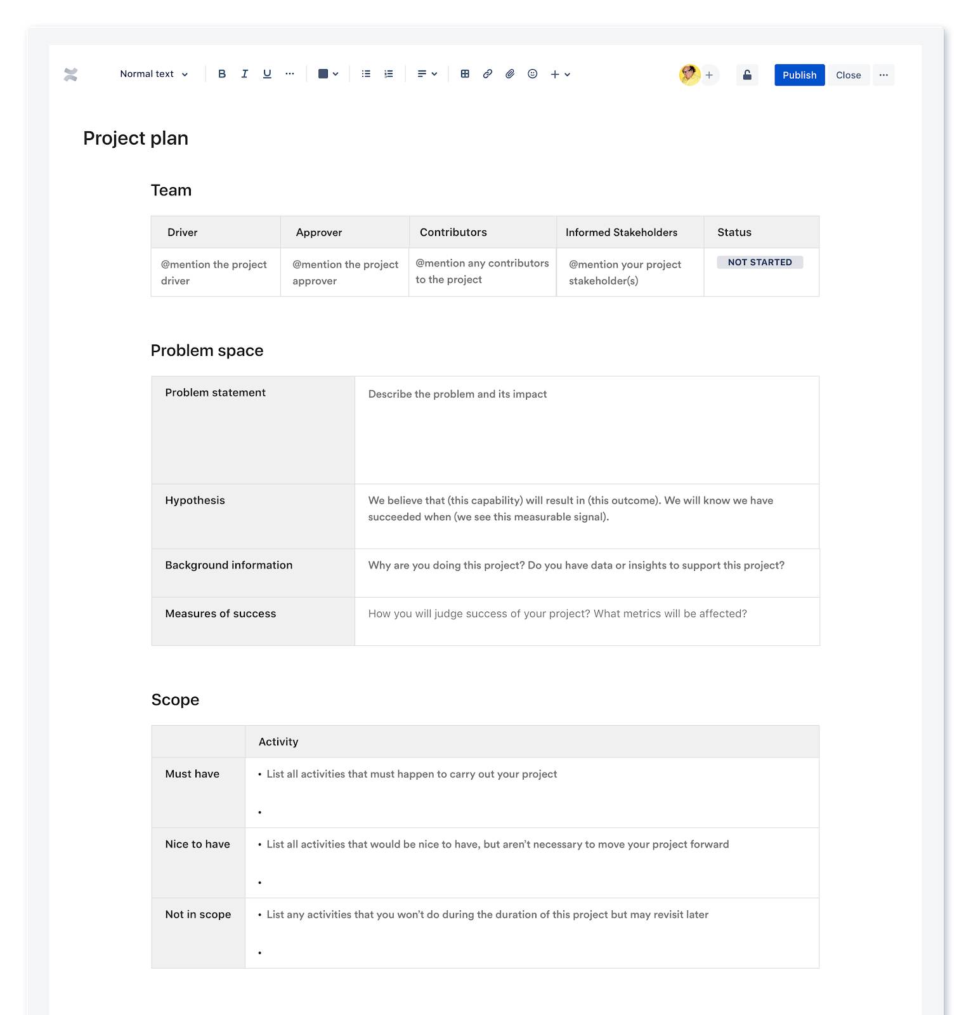Open the text color picker
Image resolution: width=971 pixels, height=1015 pixels.
tap(328, 74)
